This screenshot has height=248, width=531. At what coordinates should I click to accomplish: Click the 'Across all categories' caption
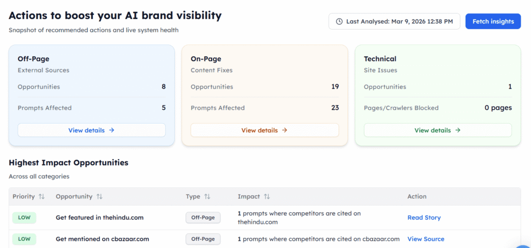coord(39,176)
